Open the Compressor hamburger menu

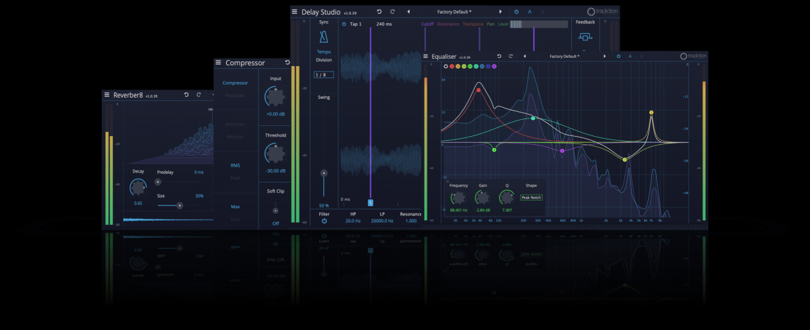pos(218,63)
